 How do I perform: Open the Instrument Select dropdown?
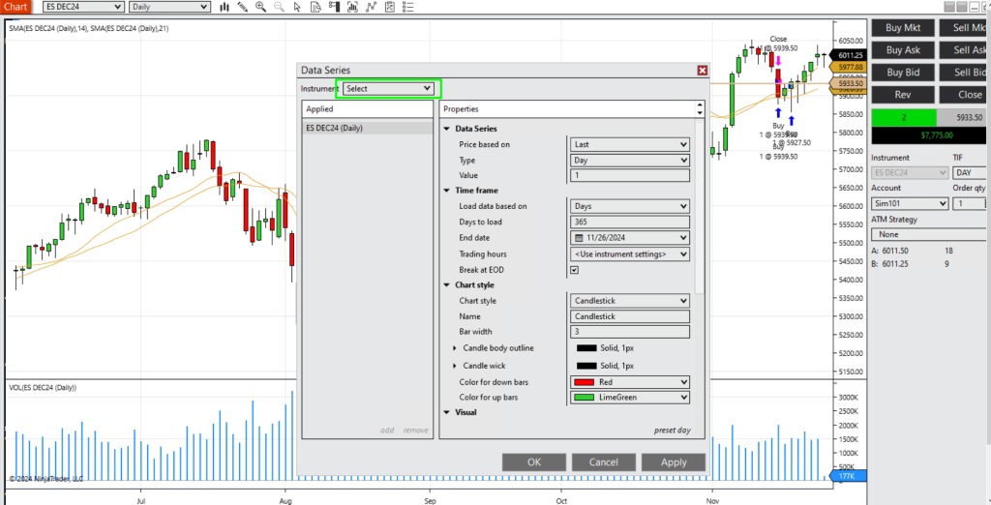tap(388, 88)
